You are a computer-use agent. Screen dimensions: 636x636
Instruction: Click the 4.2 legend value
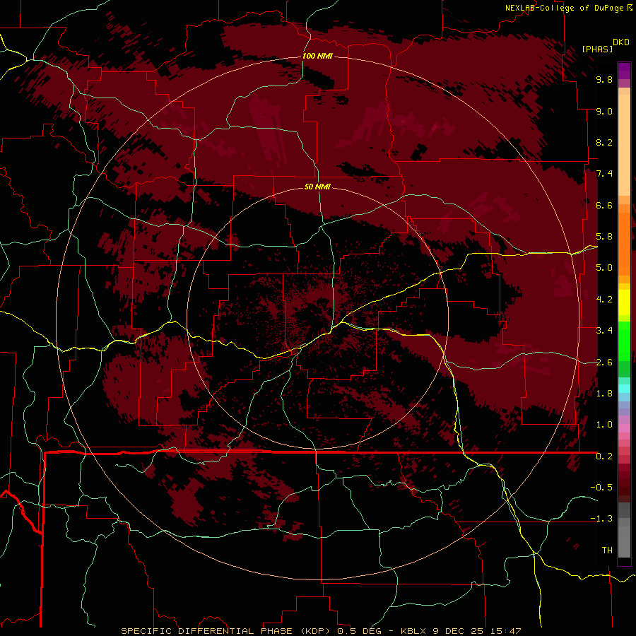point(604,300)
